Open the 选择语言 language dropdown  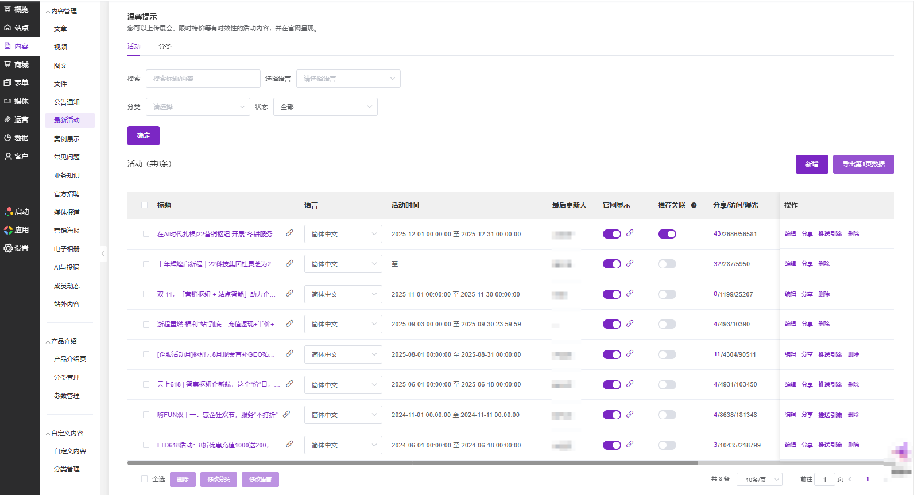(348, 79)
